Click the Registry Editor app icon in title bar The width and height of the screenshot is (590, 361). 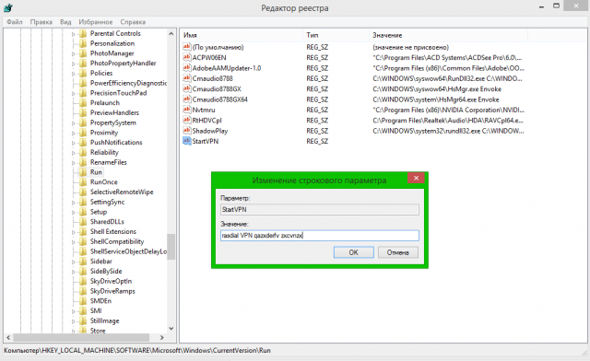coord(8,7)
